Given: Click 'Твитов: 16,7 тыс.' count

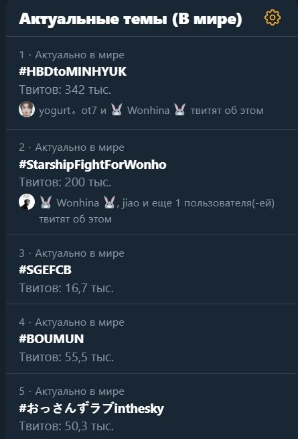Looking at the screenshot, I should [66, 288].
